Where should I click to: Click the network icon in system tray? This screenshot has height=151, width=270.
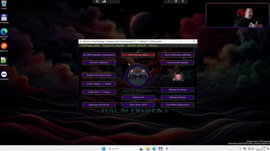249,148
